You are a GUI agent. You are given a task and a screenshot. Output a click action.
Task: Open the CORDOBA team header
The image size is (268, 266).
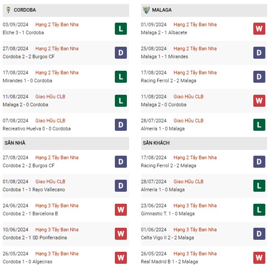pyautogui.click(x=66, y=10)
